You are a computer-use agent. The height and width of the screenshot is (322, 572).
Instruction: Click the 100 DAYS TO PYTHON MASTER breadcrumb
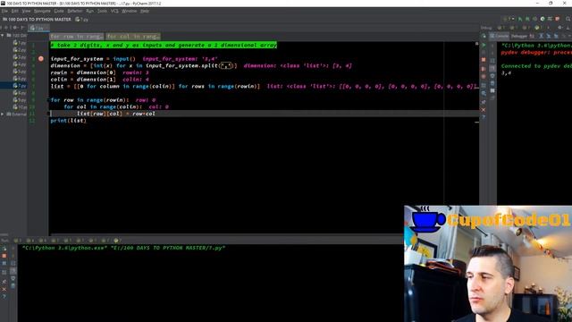click(x=37, y=20)
